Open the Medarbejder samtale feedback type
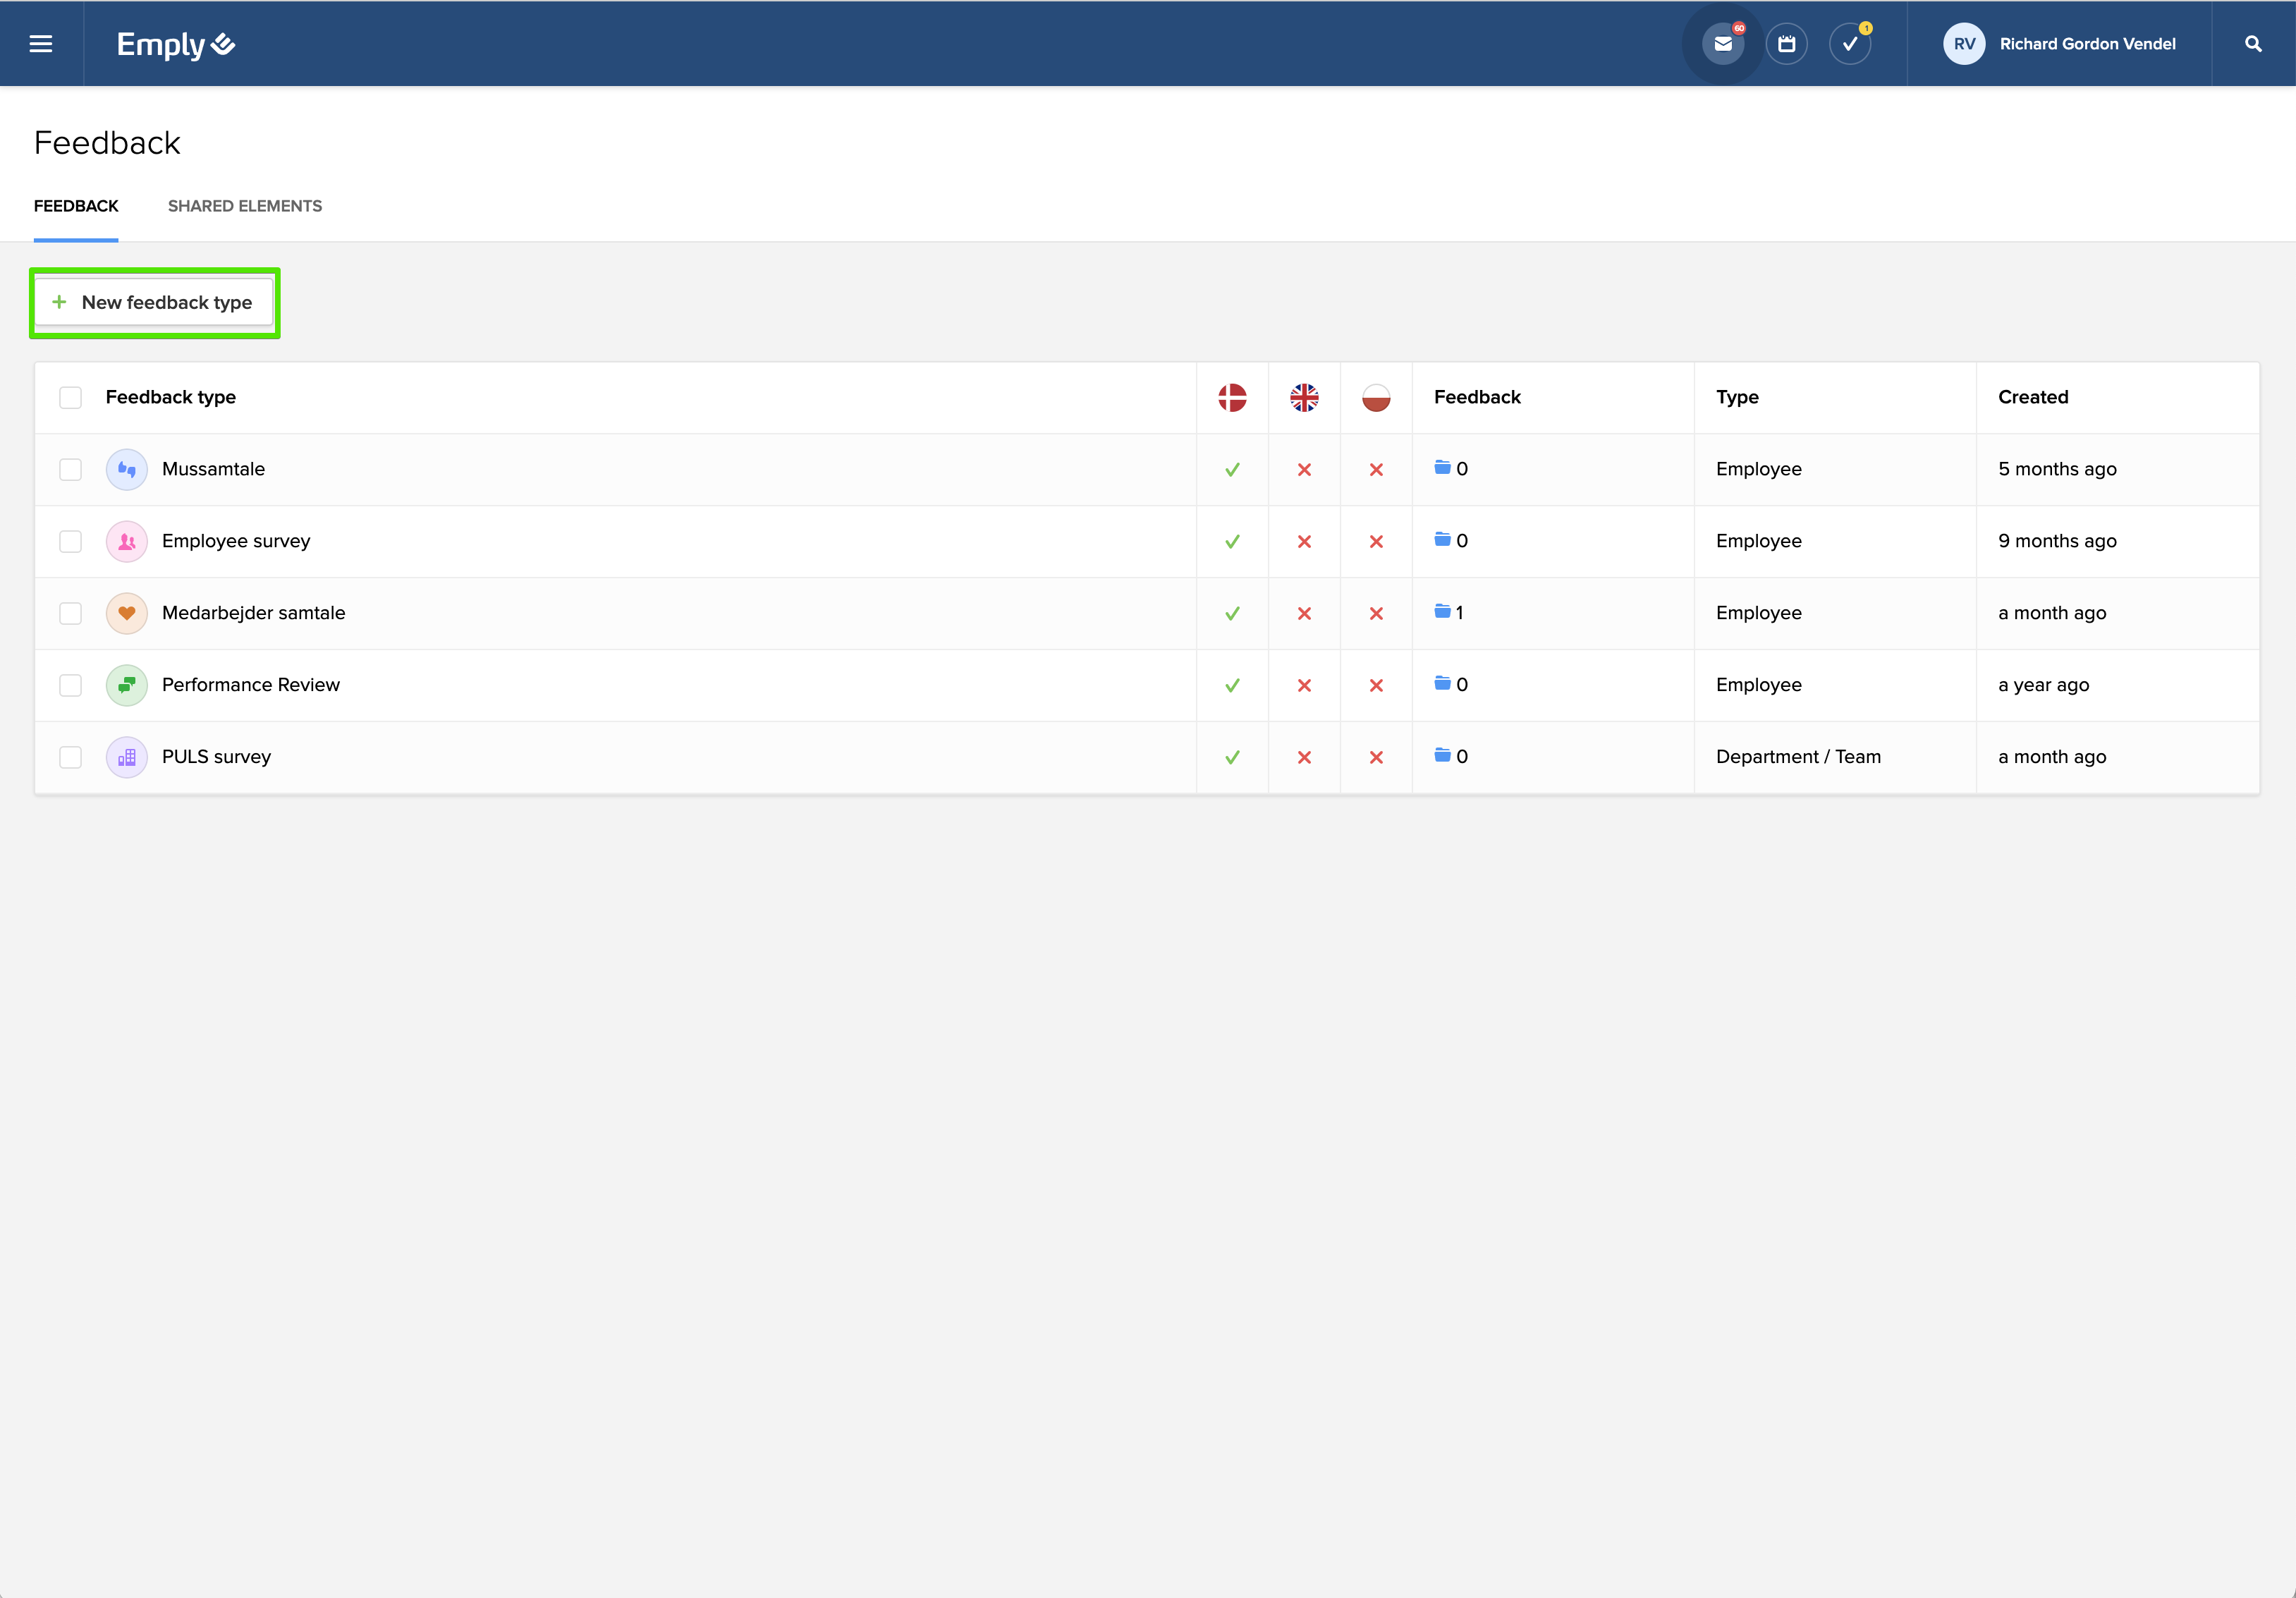Viewport: 2296px width, 1598px height. (x=253, y=613)
